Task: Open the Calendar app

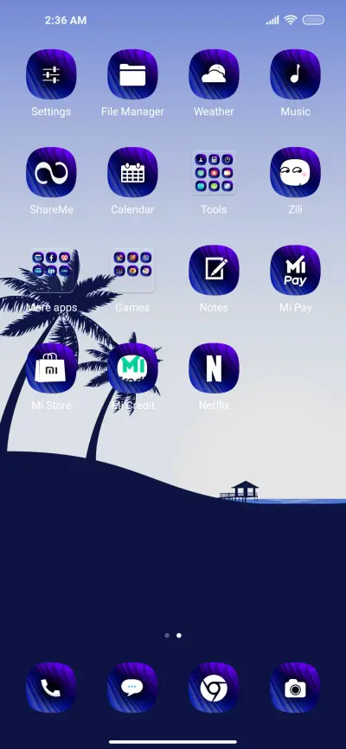Action: coord(132,172)
